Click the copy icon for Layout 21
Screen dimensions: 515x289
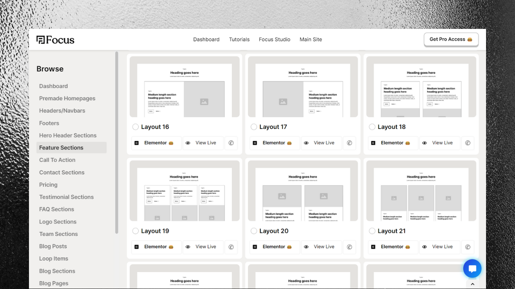click(x=468, y=247)
